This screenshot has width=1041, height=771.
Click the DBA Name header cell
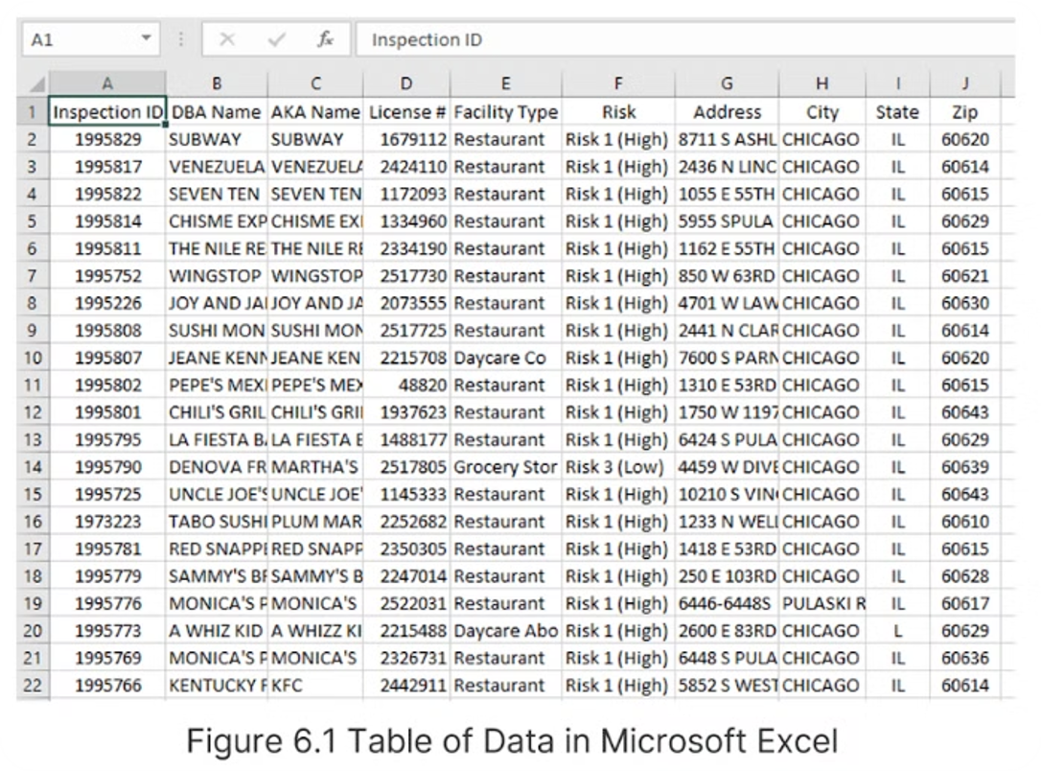click(x=217, y=112)
